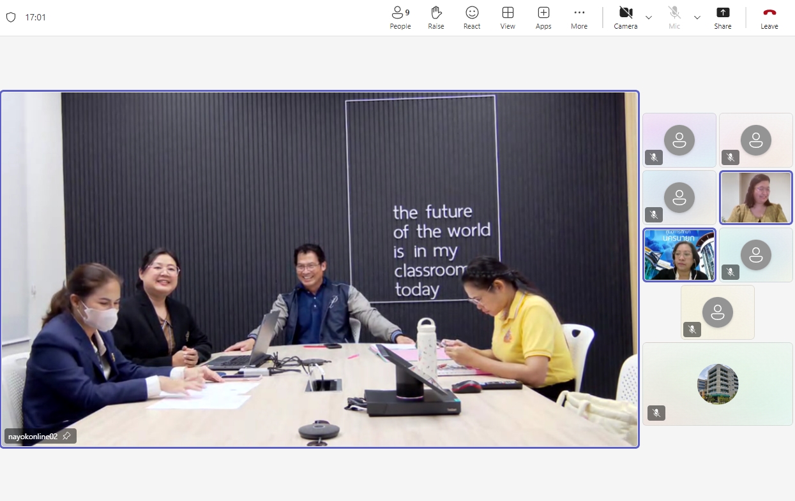
Task: Open the React emoji menu
Action: [x=472, y=18]
